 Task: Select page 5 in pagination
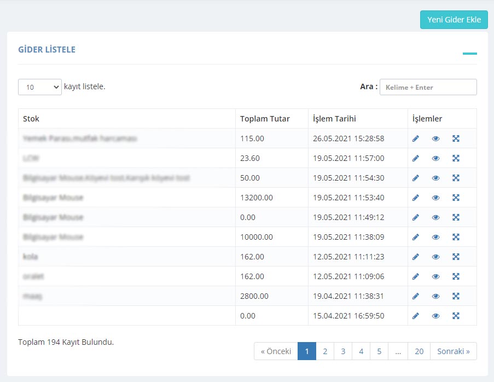click(379, 351)
